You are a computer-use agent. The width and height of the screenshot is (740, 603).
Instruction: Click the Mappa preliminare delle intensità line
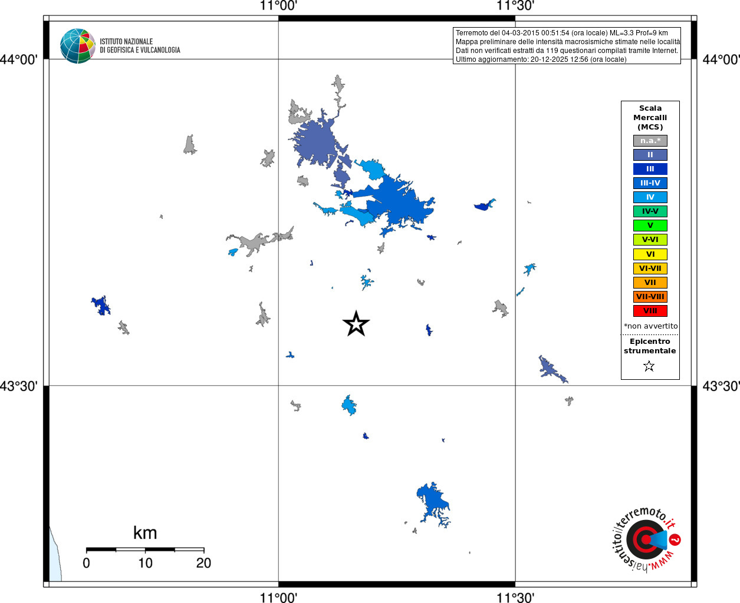(567, 42)
